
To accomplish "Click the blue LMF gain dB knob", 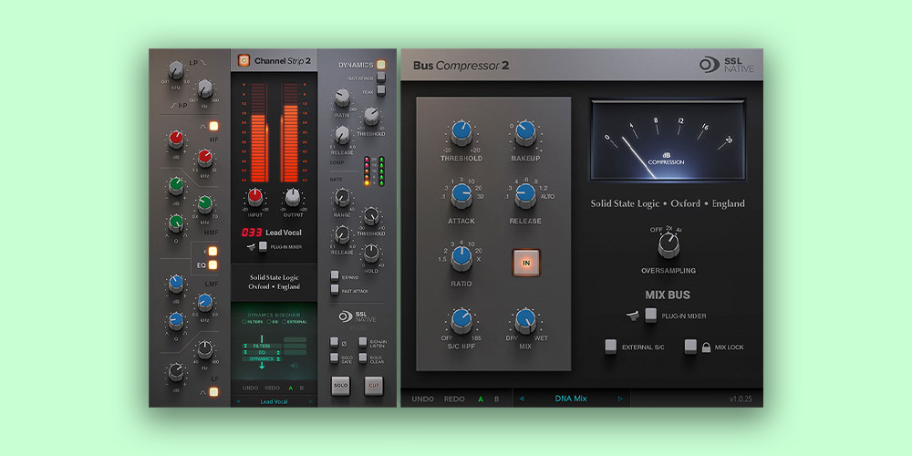I will [176, 284].
